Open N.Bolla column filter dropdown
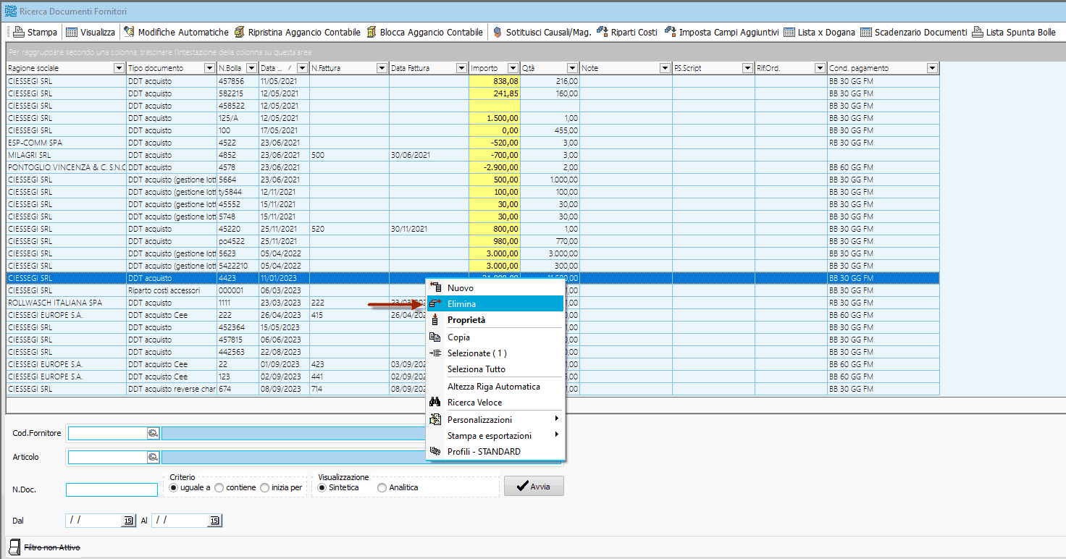 (251, 68)
